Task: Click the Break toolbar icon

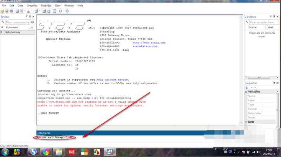Action: click(x=67, y=11)
